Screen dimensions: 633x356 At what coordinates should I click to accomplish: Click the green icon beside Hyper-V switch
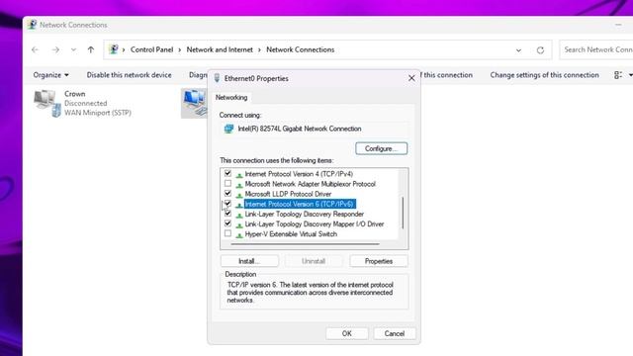coord(239,235)
